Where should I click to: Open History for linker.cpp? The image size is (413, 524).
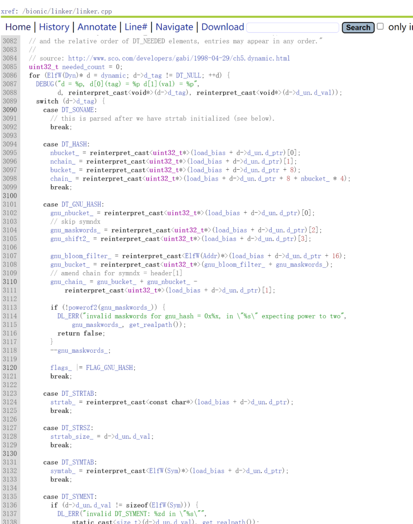click(x=54, y=27)
